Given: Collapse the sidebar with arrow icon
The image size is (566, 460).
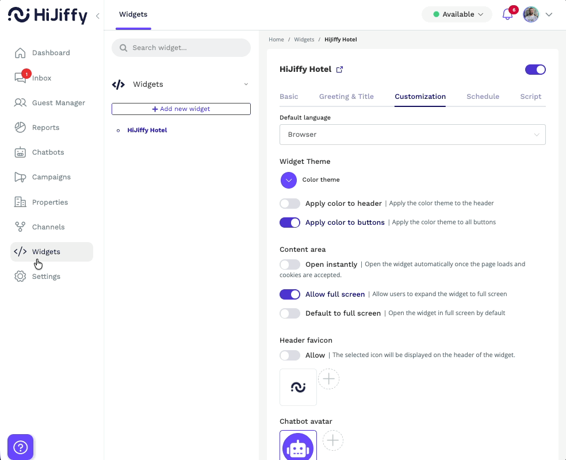Looking at the screenshot, I should pyautogui.click(x=98, y=16).
